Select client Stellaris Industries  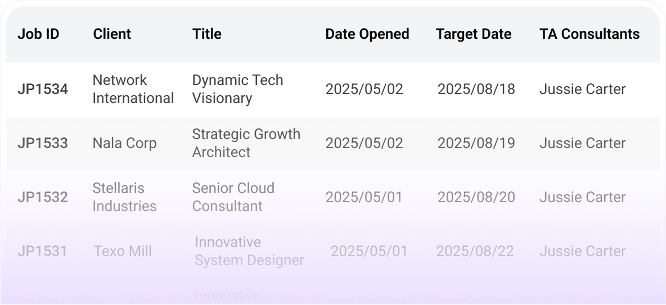point(124,197)
